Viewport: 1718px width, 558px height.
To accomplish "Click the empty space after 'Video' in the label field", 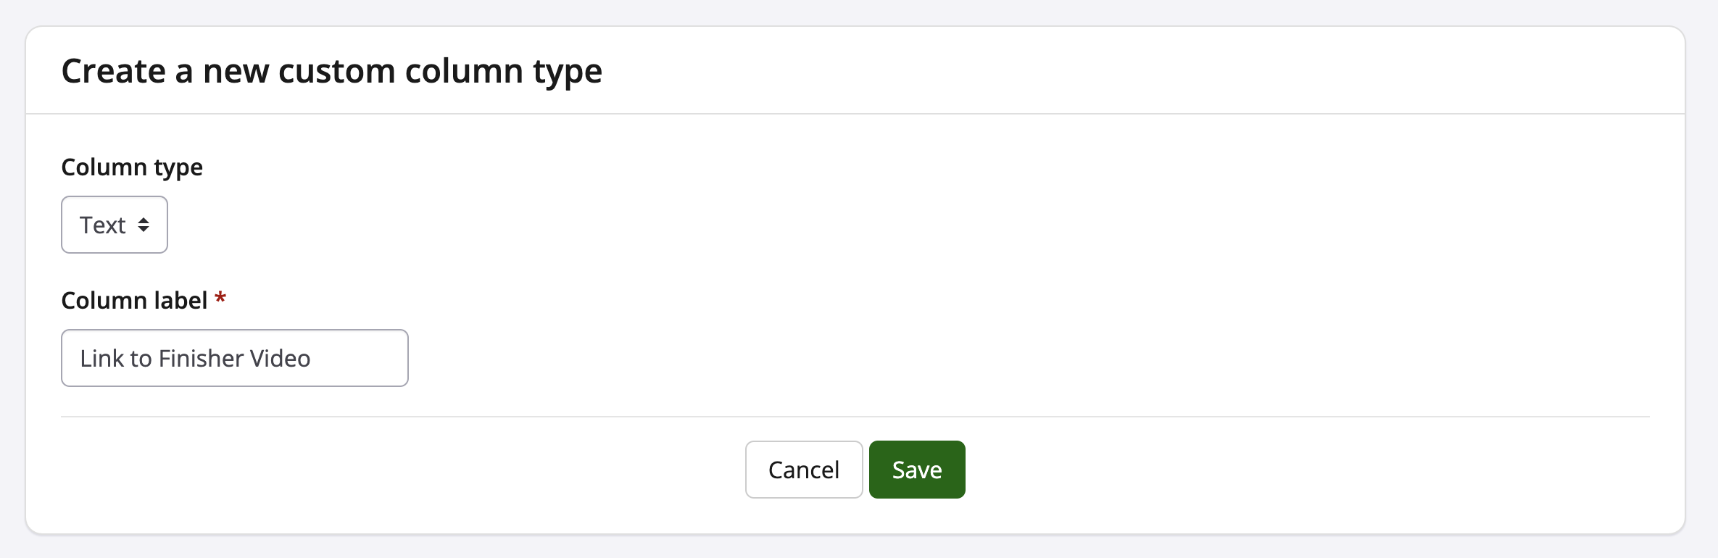I will (x=359, y=359).
